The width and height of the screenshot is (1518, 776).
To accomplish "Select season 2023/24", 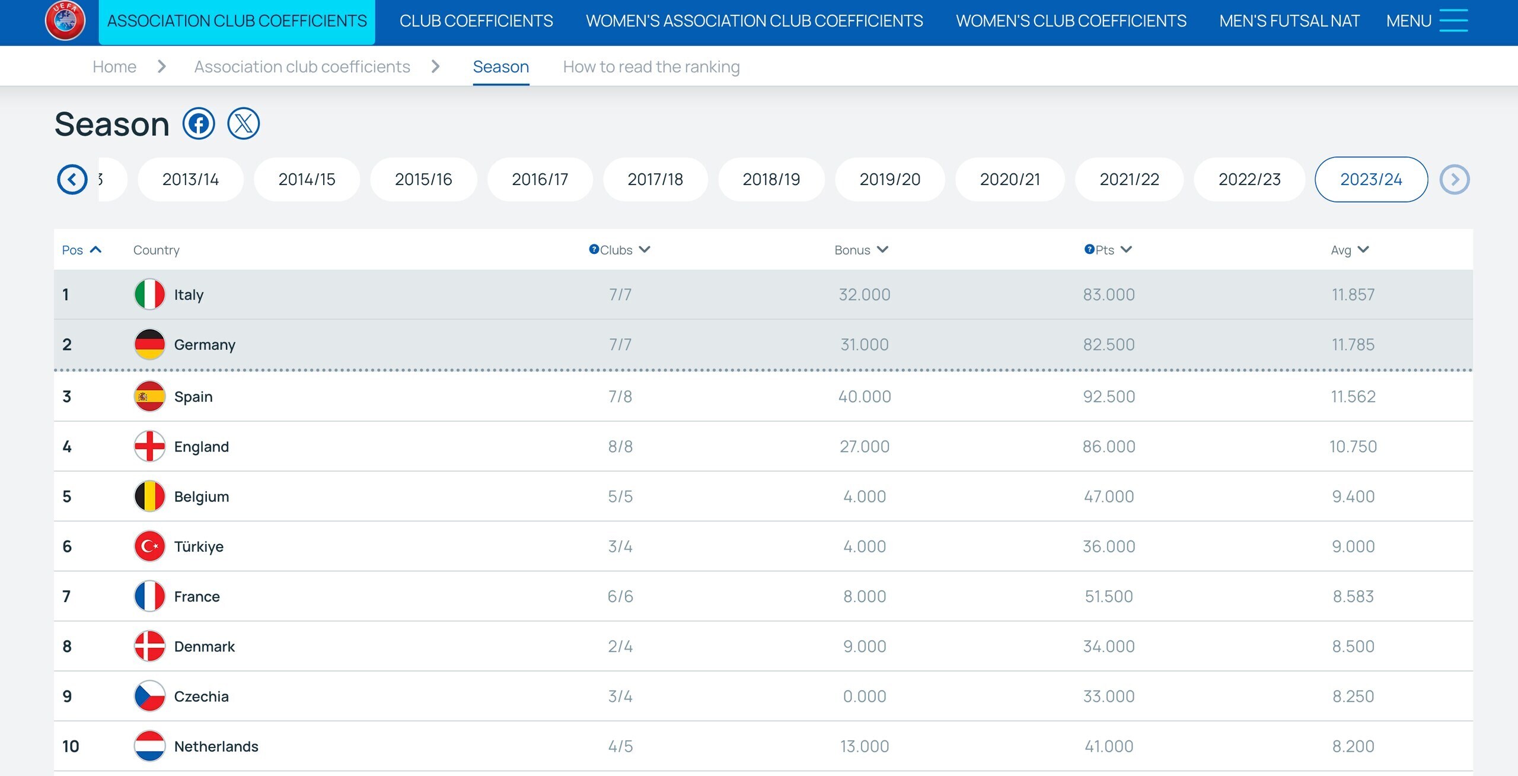I will [1371, 179].
